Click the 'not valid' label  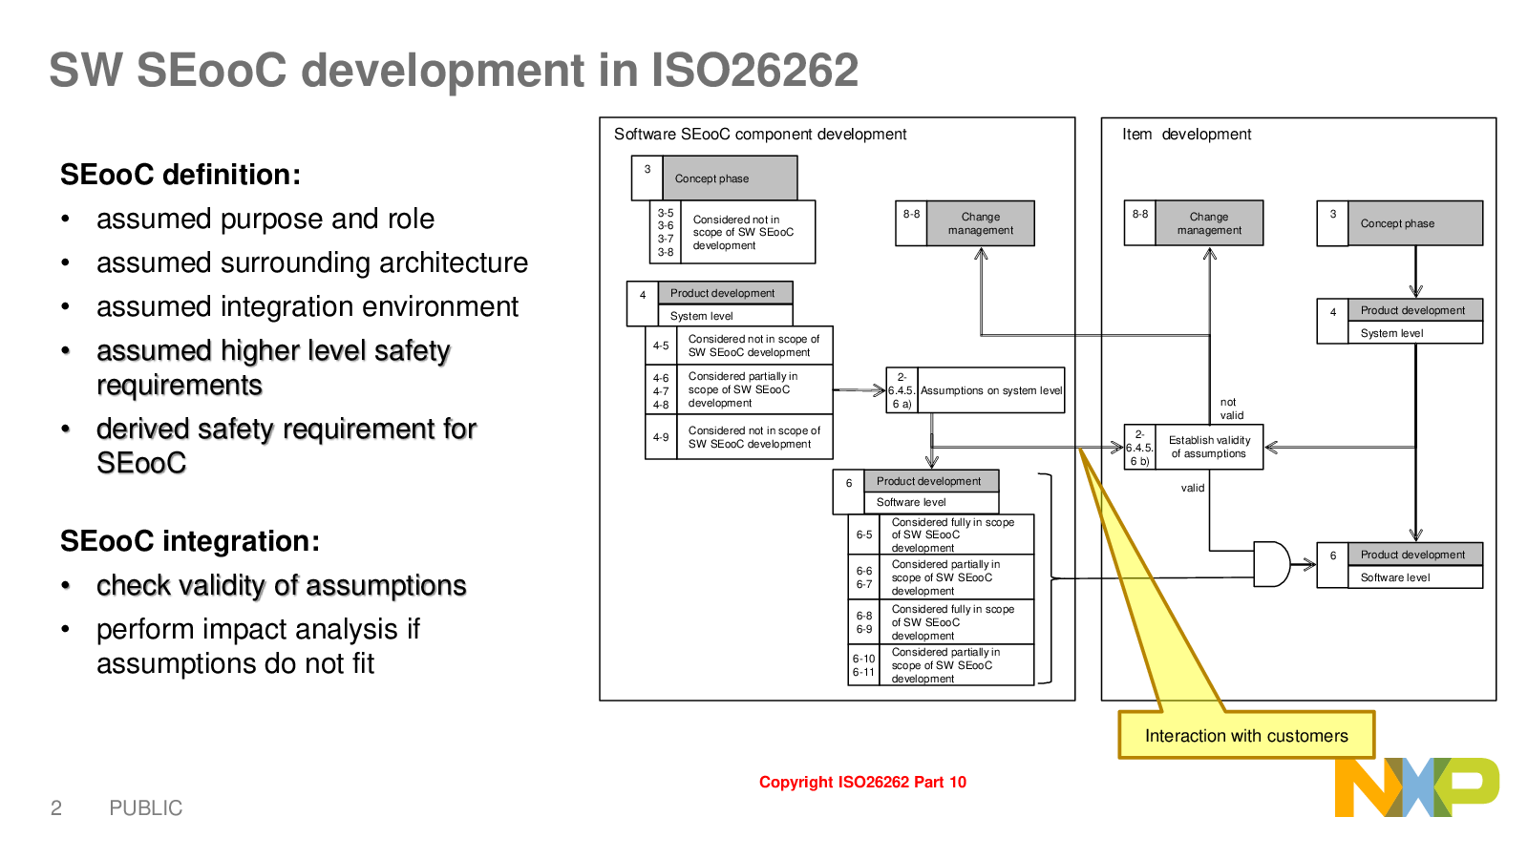coord(1231,409)
